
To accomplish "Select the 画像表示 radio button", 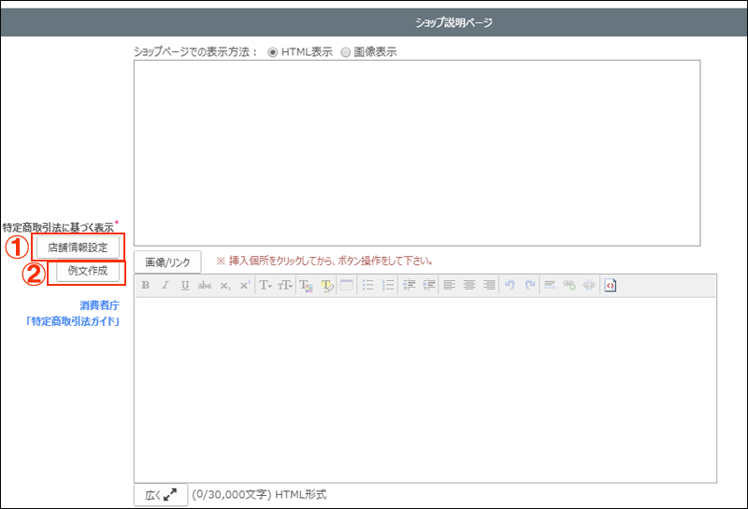I will coord(345,52).
